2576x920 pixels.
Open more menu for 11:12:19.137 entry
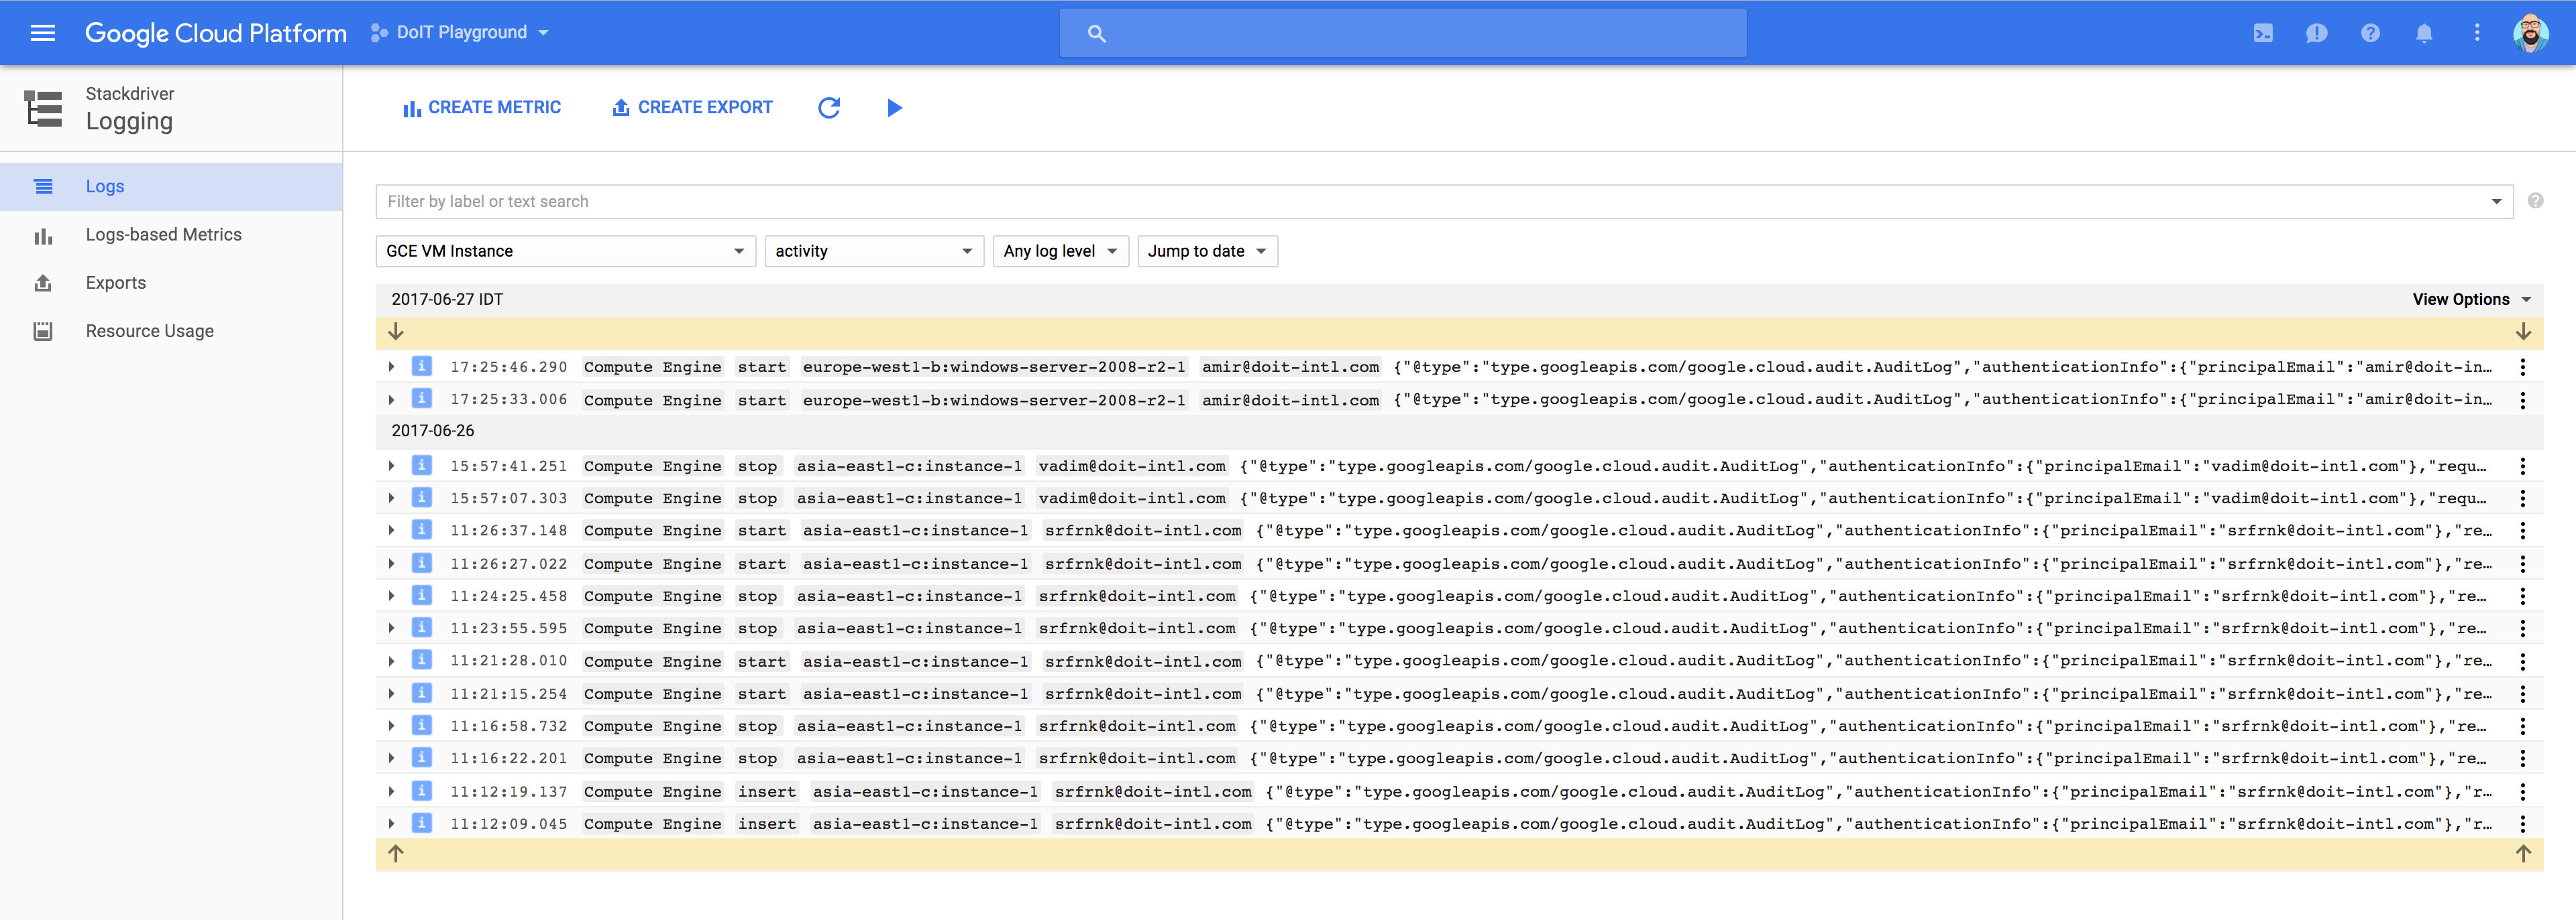point(2523,792)
